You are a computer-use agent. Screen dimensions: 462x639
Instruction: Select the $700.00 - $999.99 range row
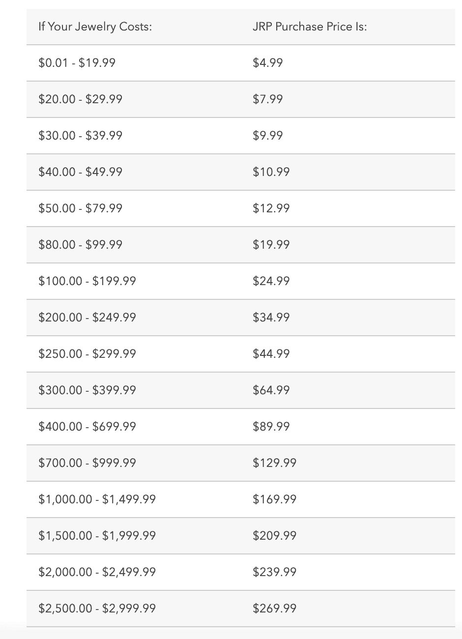coord(87,463)
